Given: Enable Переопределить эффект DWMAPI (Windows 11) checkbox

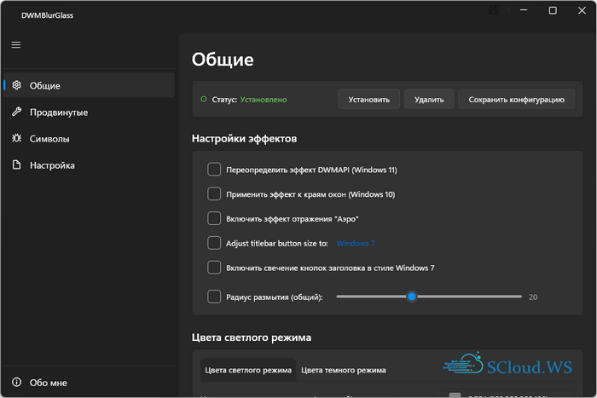Looking at the screenshot, I should [x=214, y=170].
